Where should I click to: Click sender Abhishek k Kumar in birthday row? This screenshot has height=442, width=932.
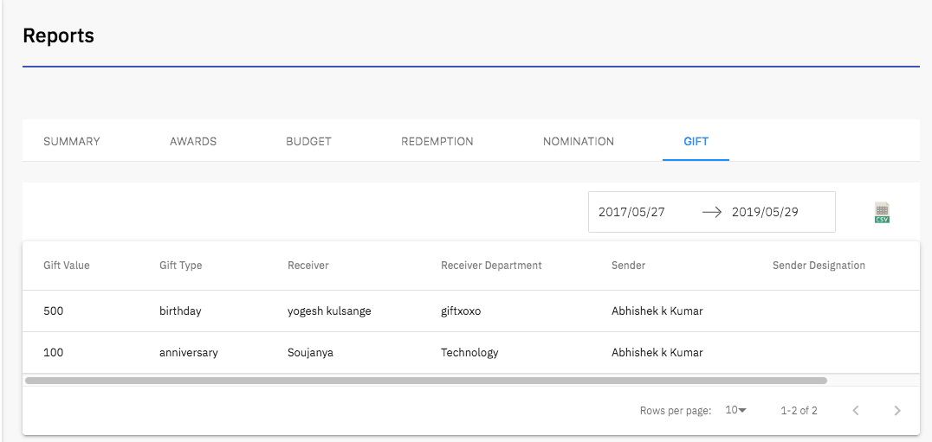coord(657,311)
